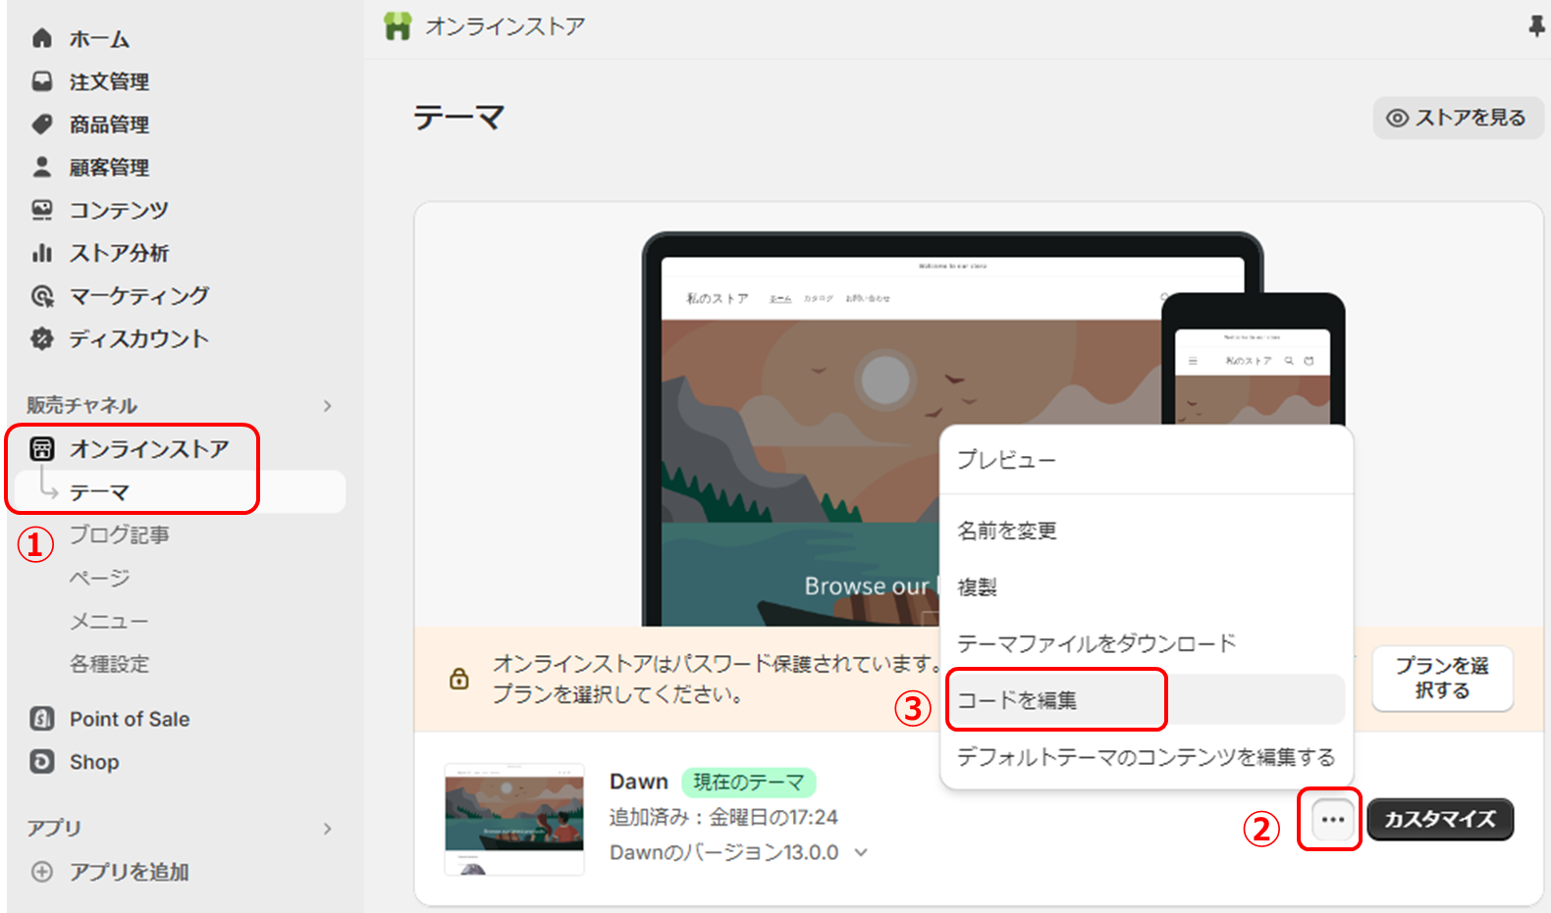
Task: Click the pin icon at top right
Action: [1536, 26]
